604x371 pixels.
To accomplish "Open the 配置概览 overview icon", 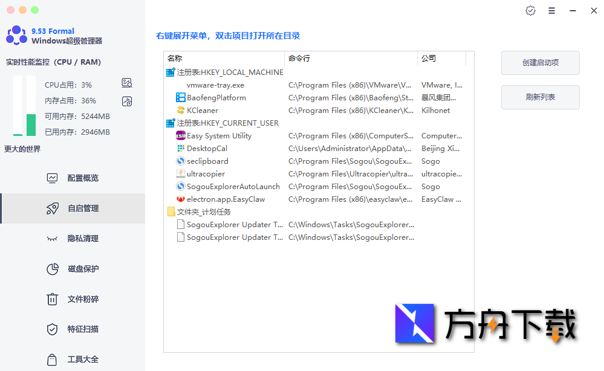I will pos(53,178).
